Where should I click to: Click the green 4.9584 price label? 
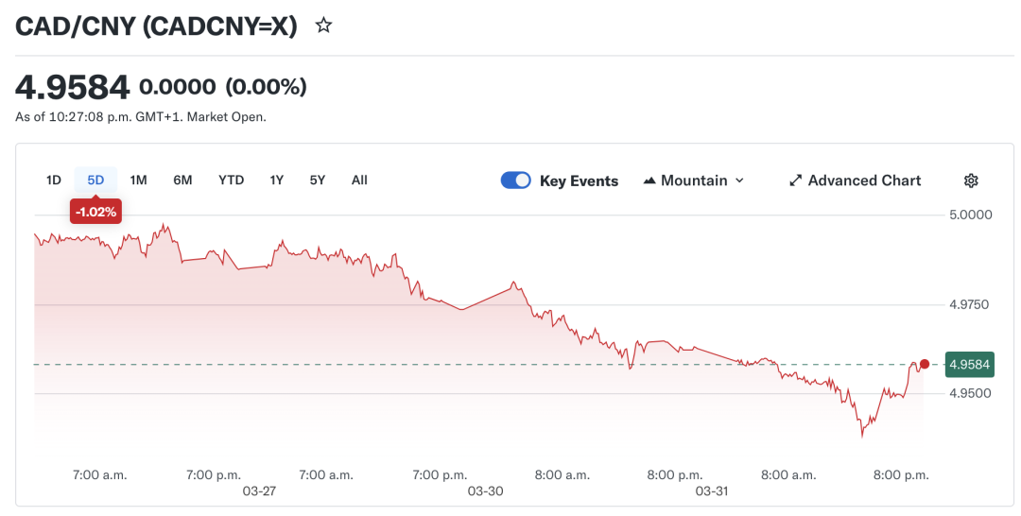point(969,364)
